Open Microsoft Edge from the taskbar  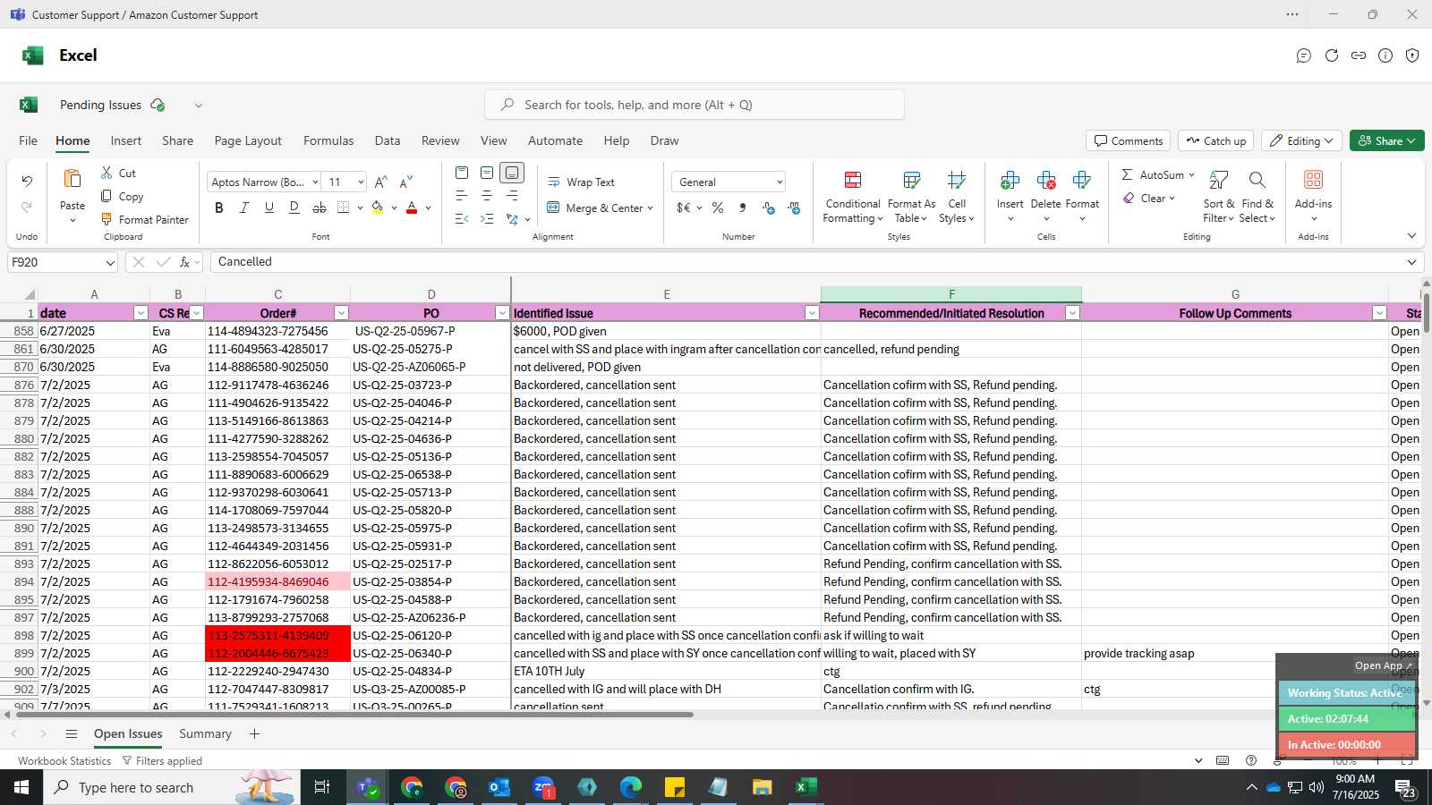click(x=631, y=787)
